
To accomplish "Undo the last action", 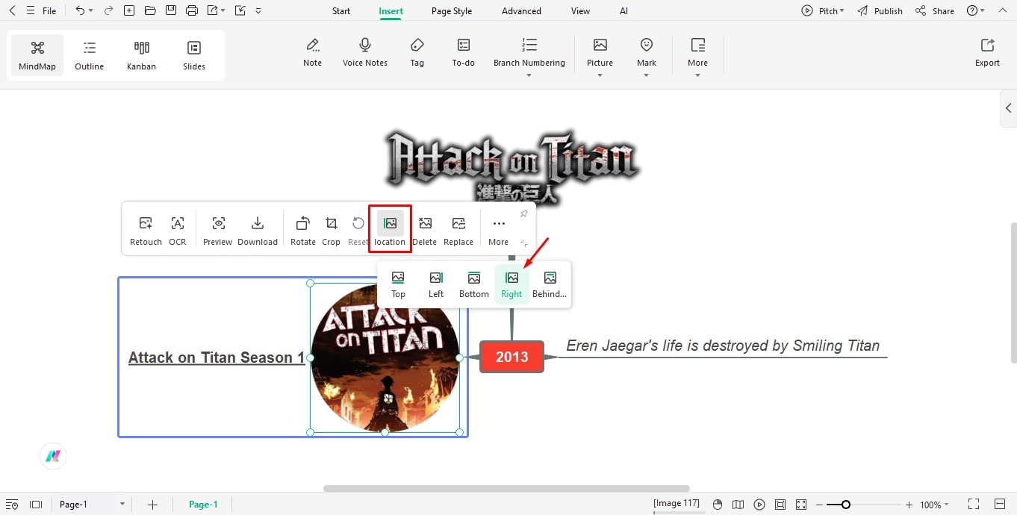I will click(x=80, y=10).
